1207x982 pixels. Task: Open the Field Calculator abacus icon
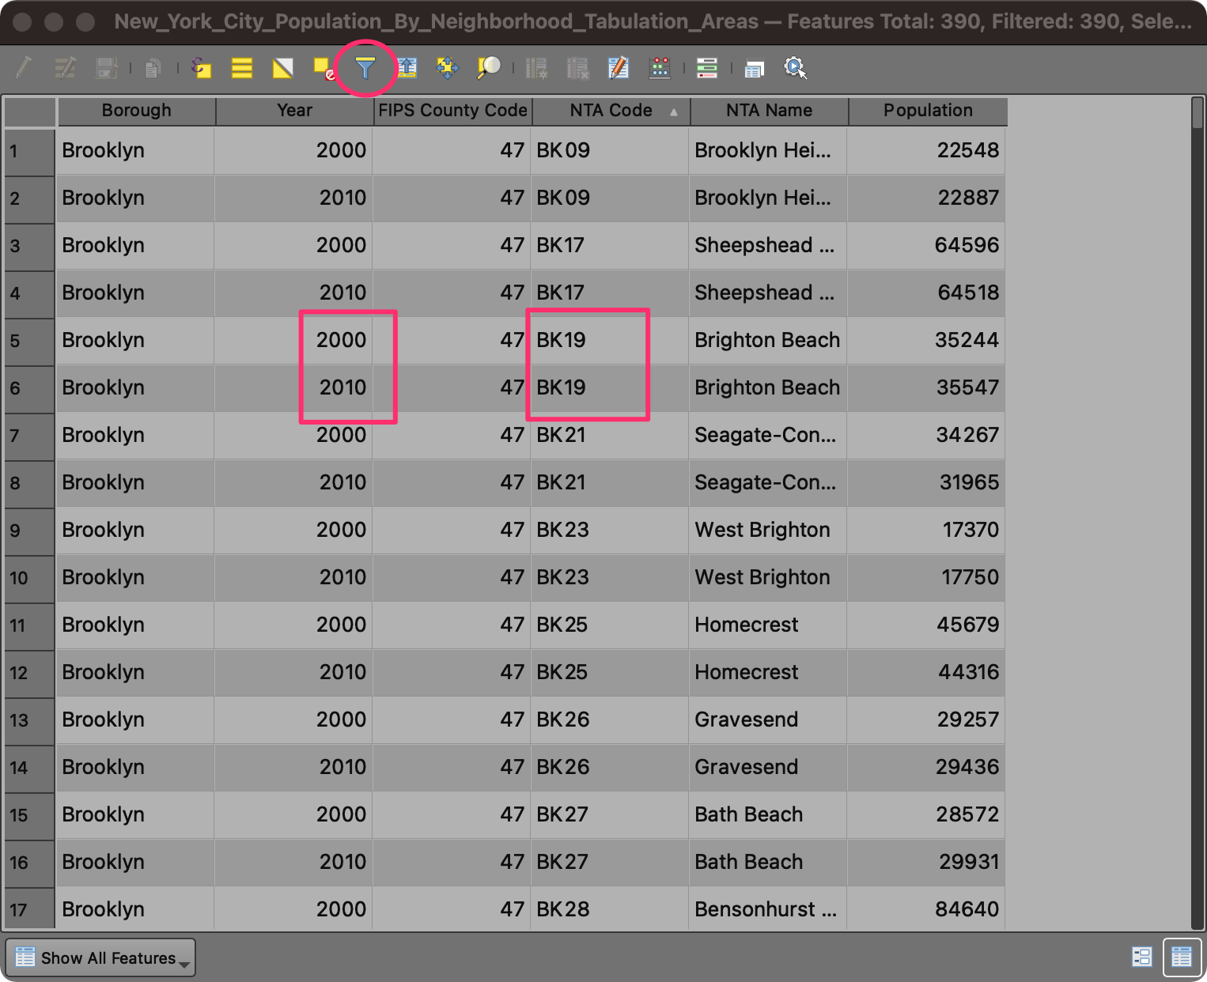coord(660,68)
